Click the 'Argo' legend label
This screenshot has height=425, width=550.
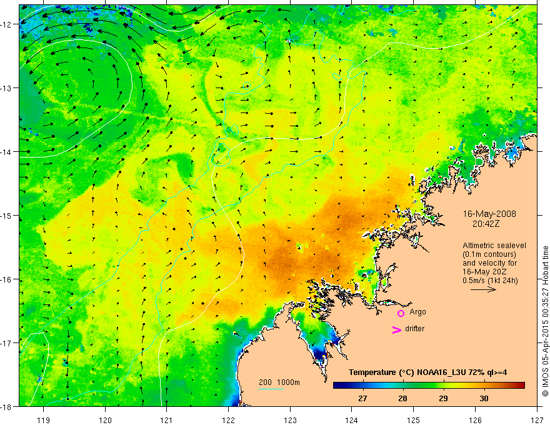point(417,312)
